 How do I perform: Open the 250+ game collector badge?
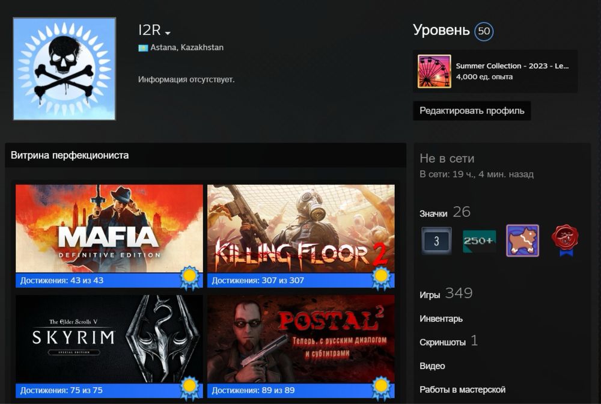coord(479,241)
